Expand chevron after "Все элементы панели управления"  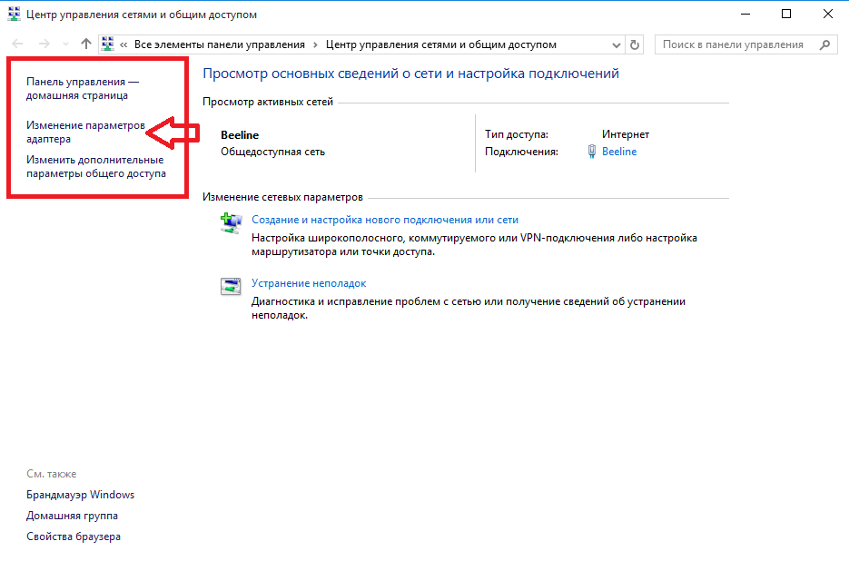coord(315,44)
